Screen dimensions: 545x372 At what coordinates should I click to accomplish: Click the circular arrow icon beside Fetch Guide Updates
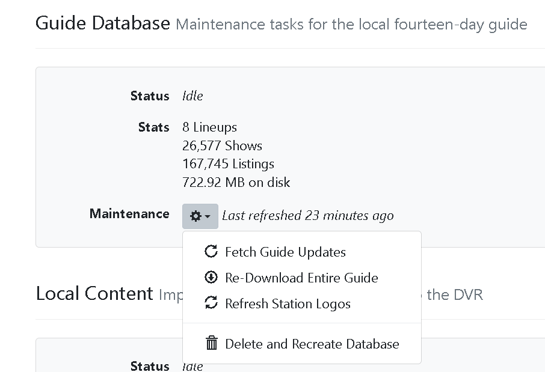click(211, 252)
